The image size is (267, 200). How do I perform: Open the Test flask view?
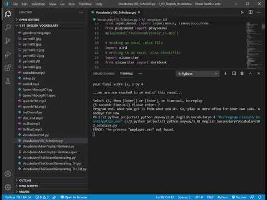(8, 81)
